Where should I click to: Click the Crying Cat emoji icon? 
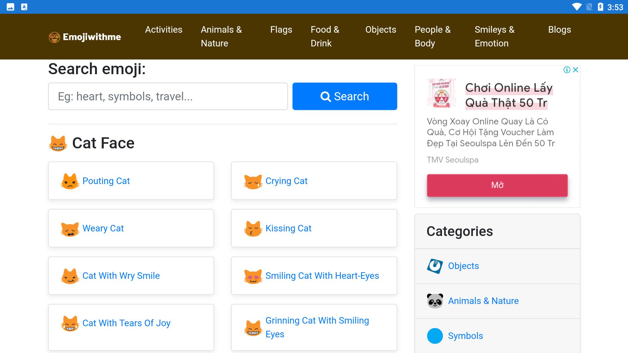click(x=253, y=181)
